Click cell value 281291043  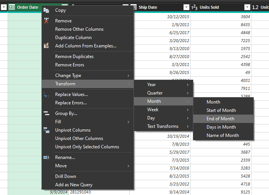pos(80,192)
